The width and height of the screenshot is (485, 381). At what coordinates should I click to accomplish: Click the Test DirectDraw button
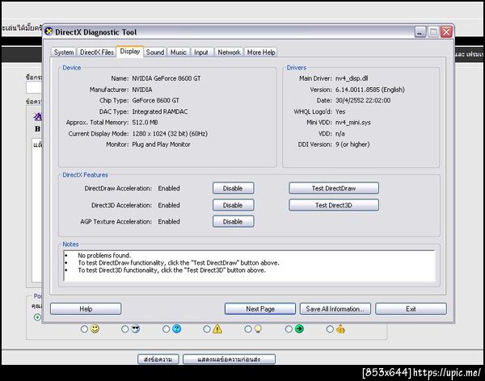(x=334, y=188)
